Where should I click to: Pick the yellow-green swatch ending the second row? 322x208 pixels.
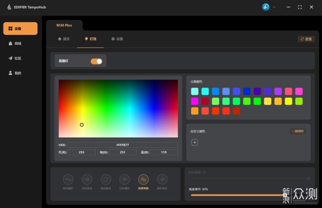tap(299, 101)
